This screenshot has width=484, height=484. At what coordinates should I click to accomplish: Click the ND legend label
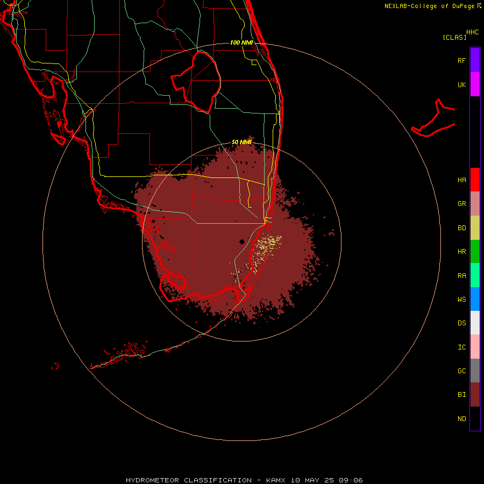[x=461, y=419]
